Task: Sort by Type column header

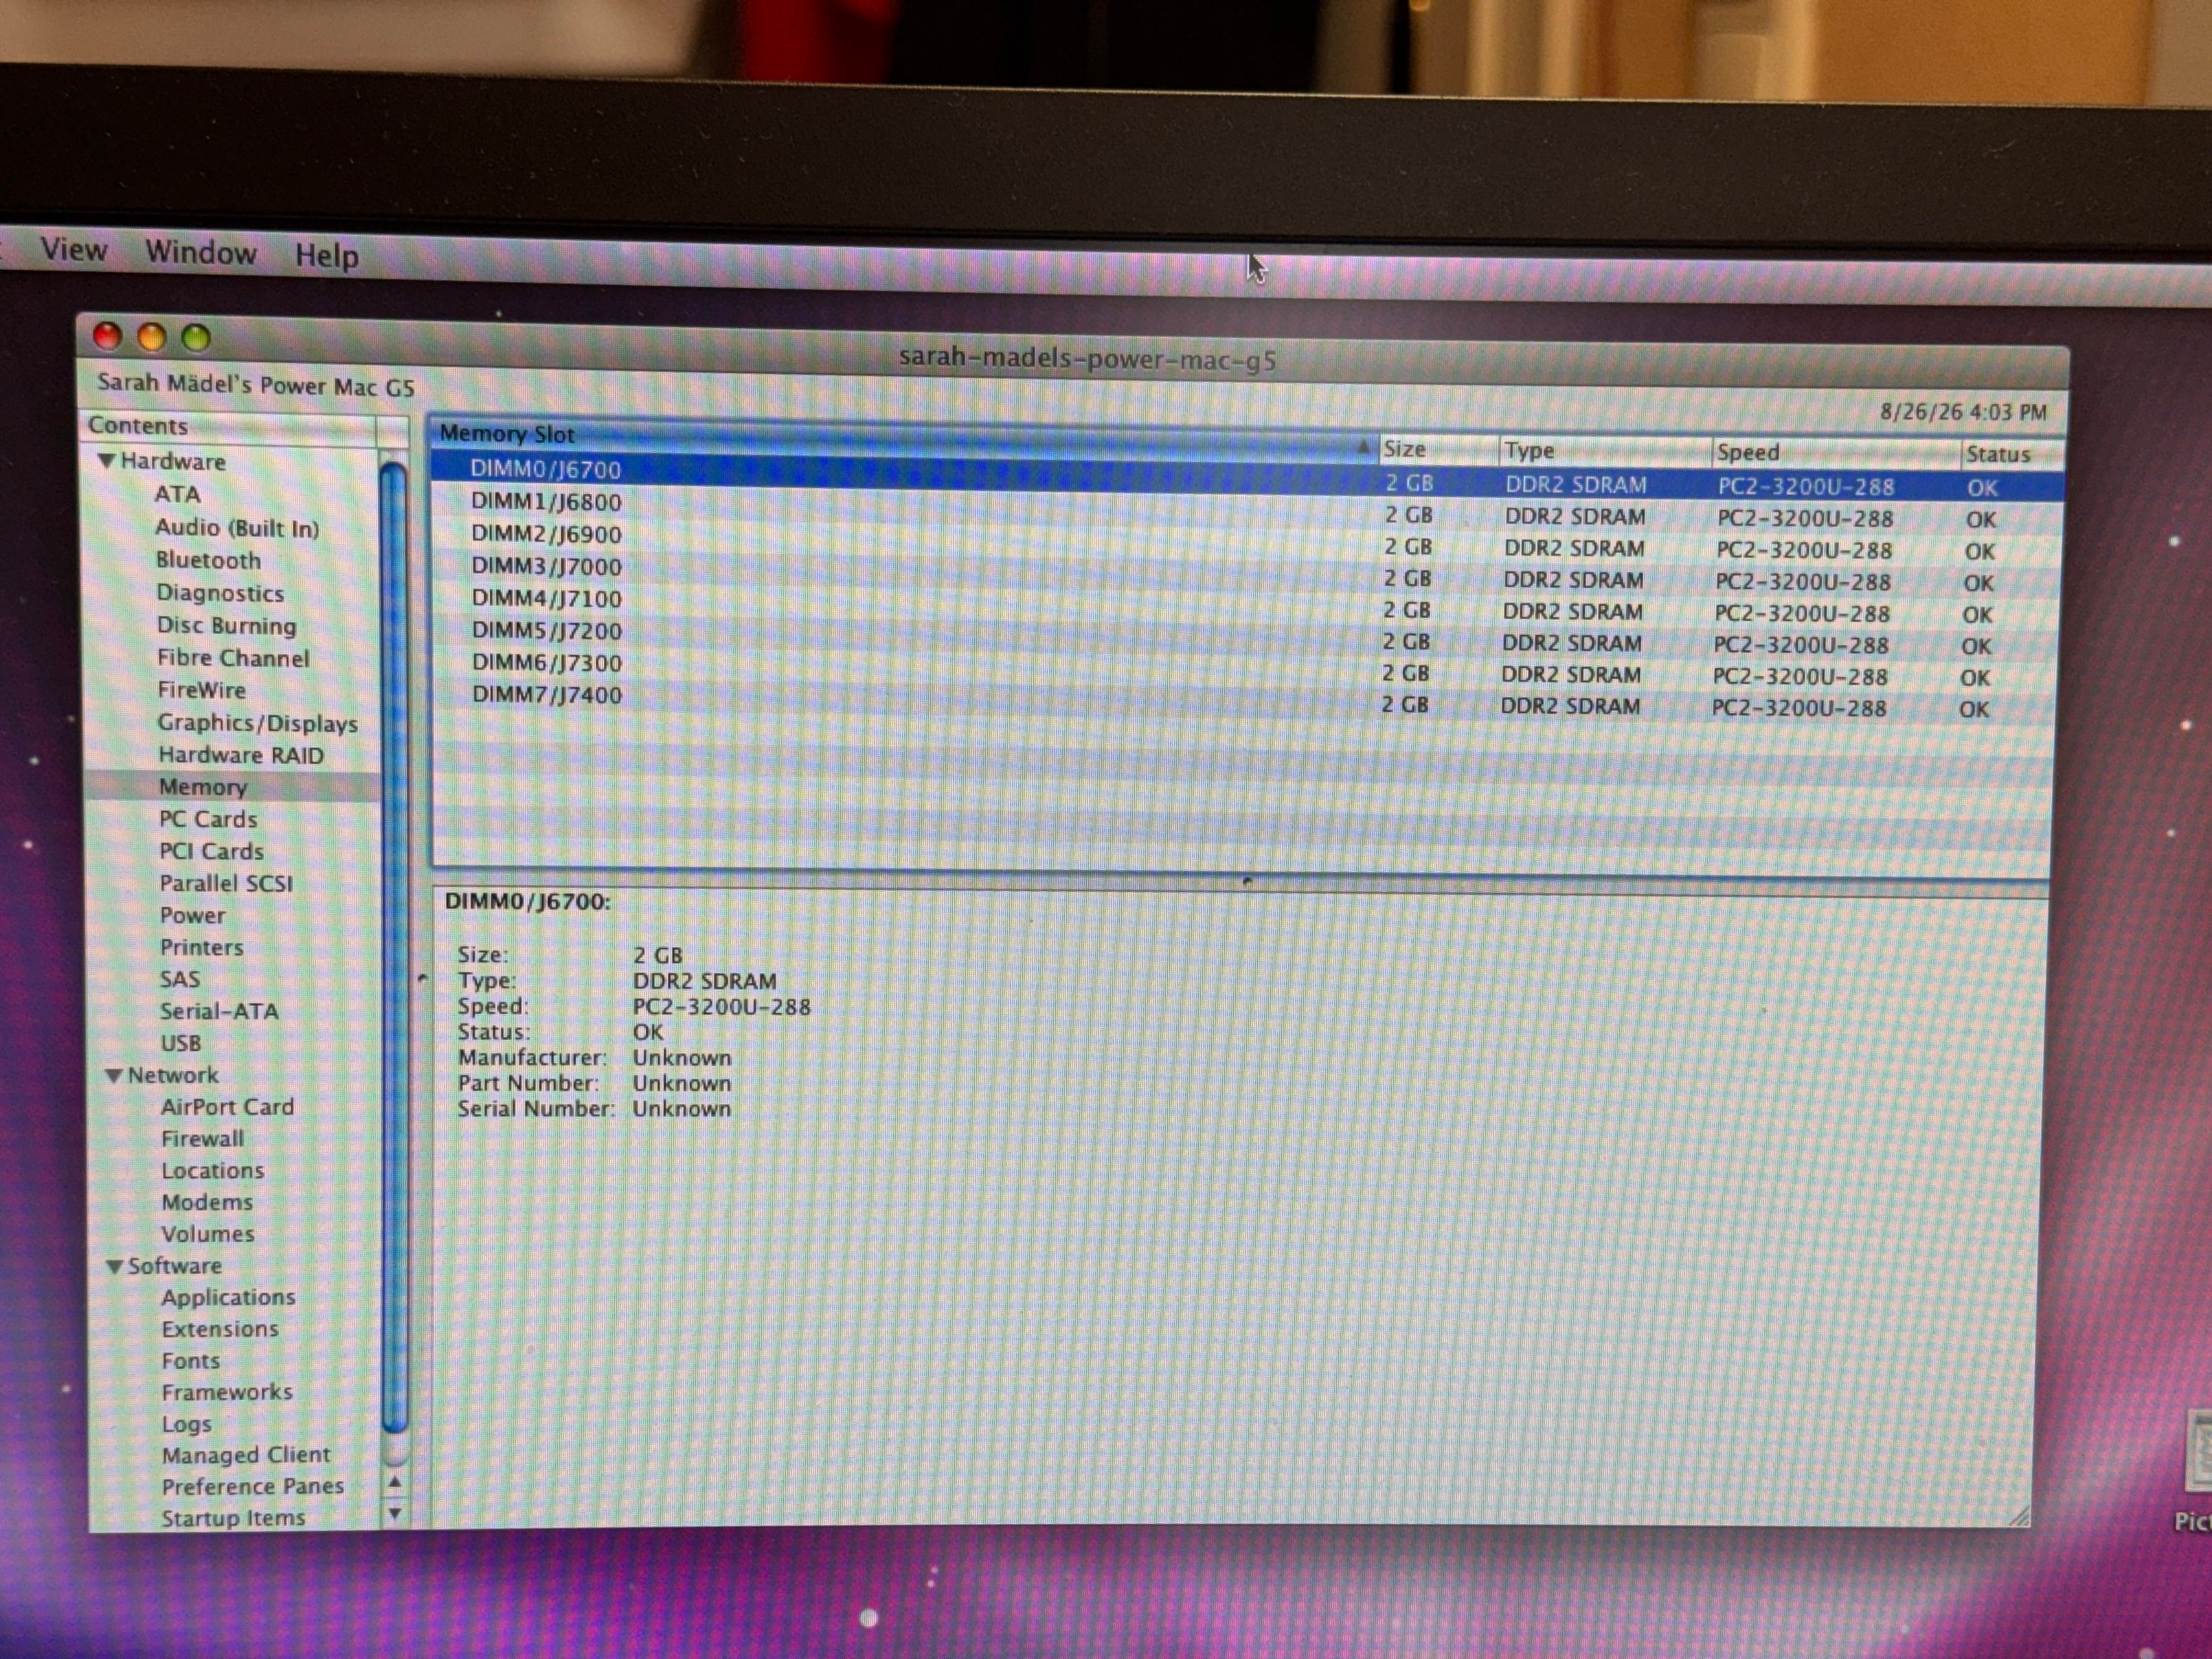Action: pyautogui.click(x=1604, y=452)
